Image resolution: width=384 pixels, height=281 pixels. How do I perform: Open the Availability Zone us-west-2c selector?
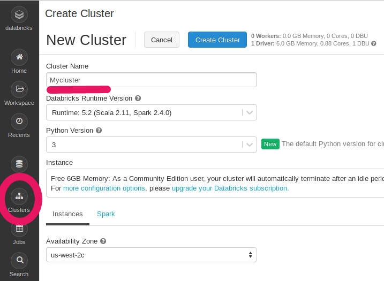point(151,255)
